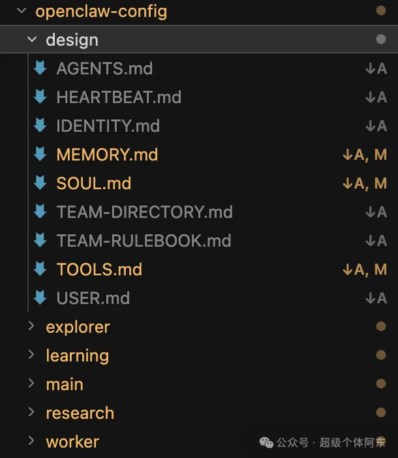Image resolution: width=398 pixels, height=458 pixels.
Task: Click the icon beside TEAM-RULEBOOK.md
Action: (40, 240)
